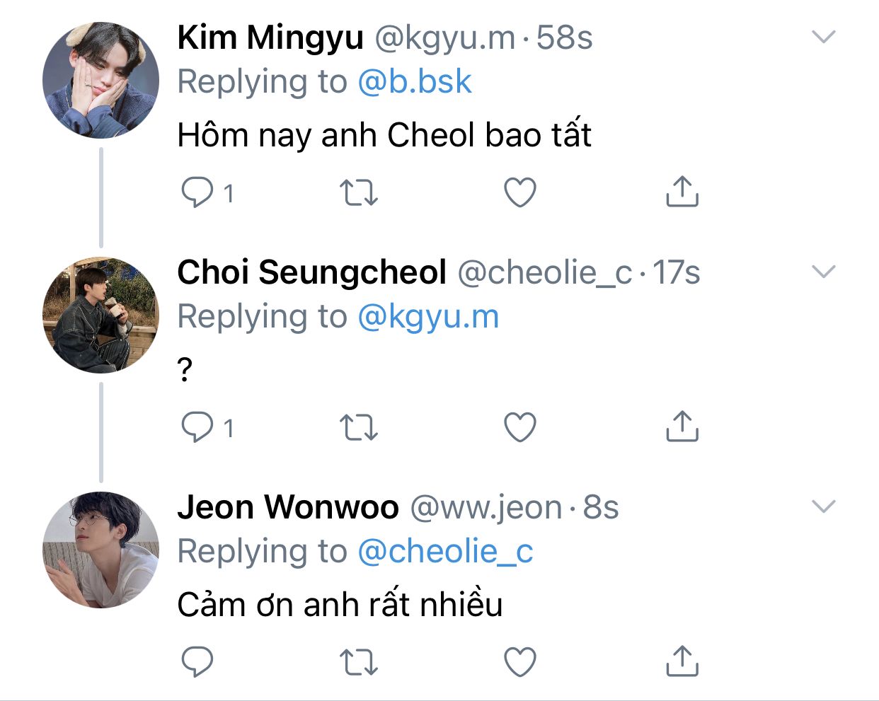Retweet Jeon Wonwoo's tweet
The image size is (879, 701).
coord(359,661)
